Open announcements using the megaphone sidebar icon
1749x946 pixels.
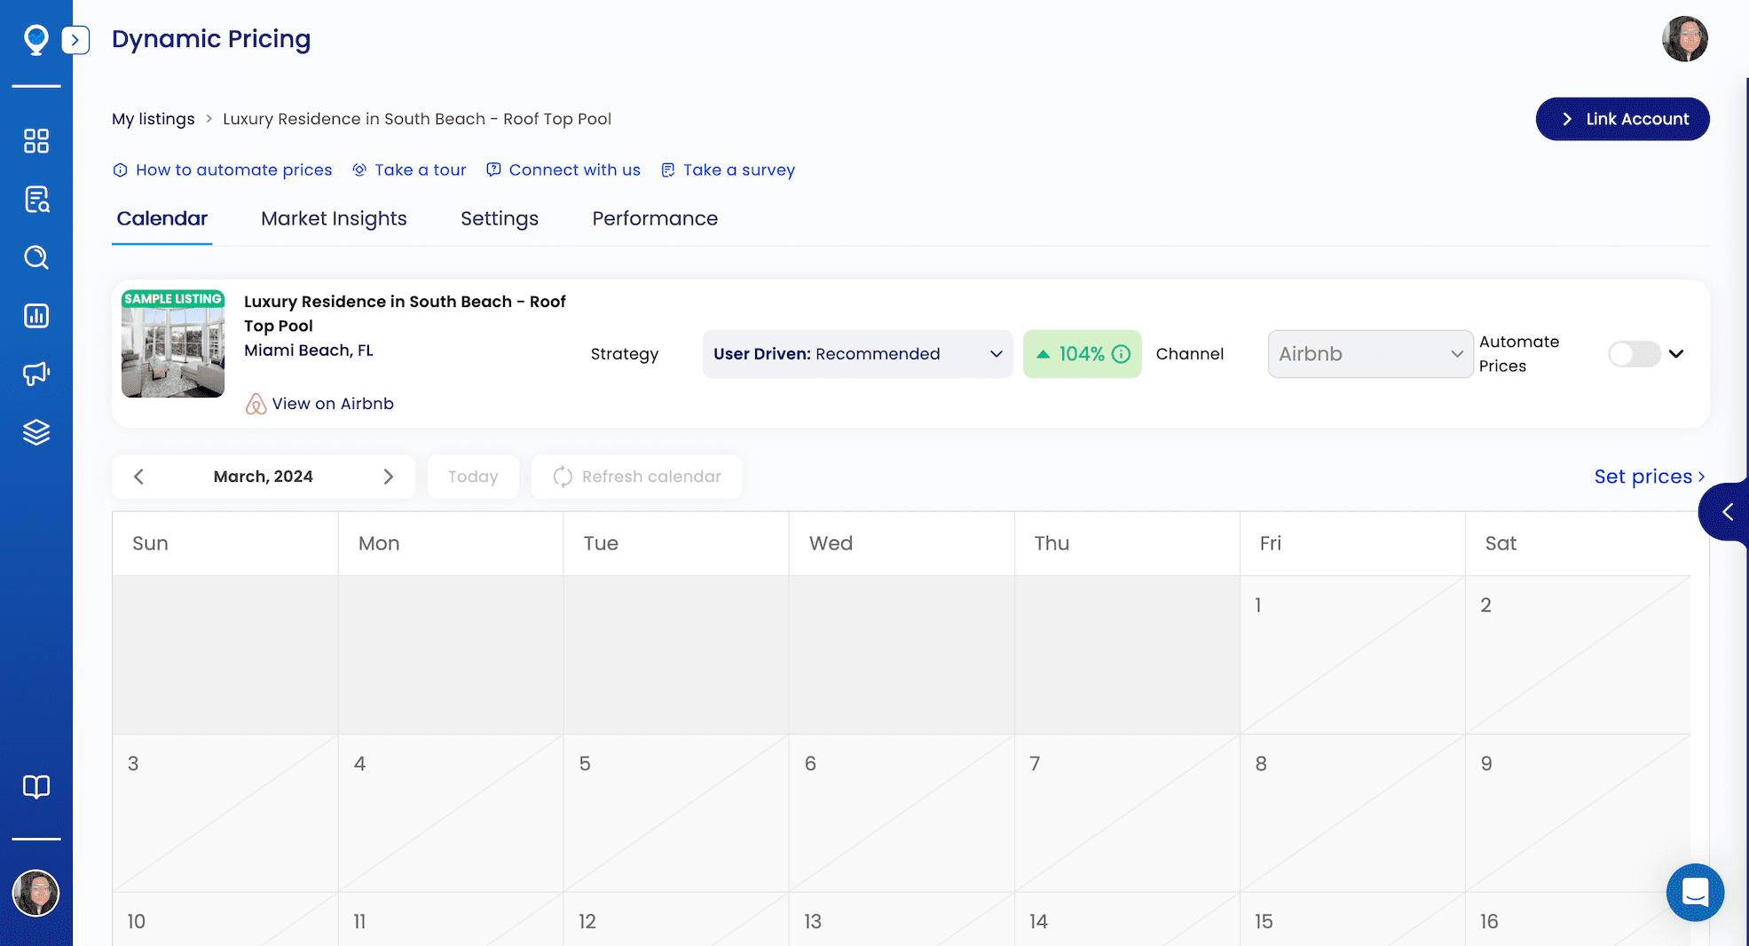click(36, 374)
